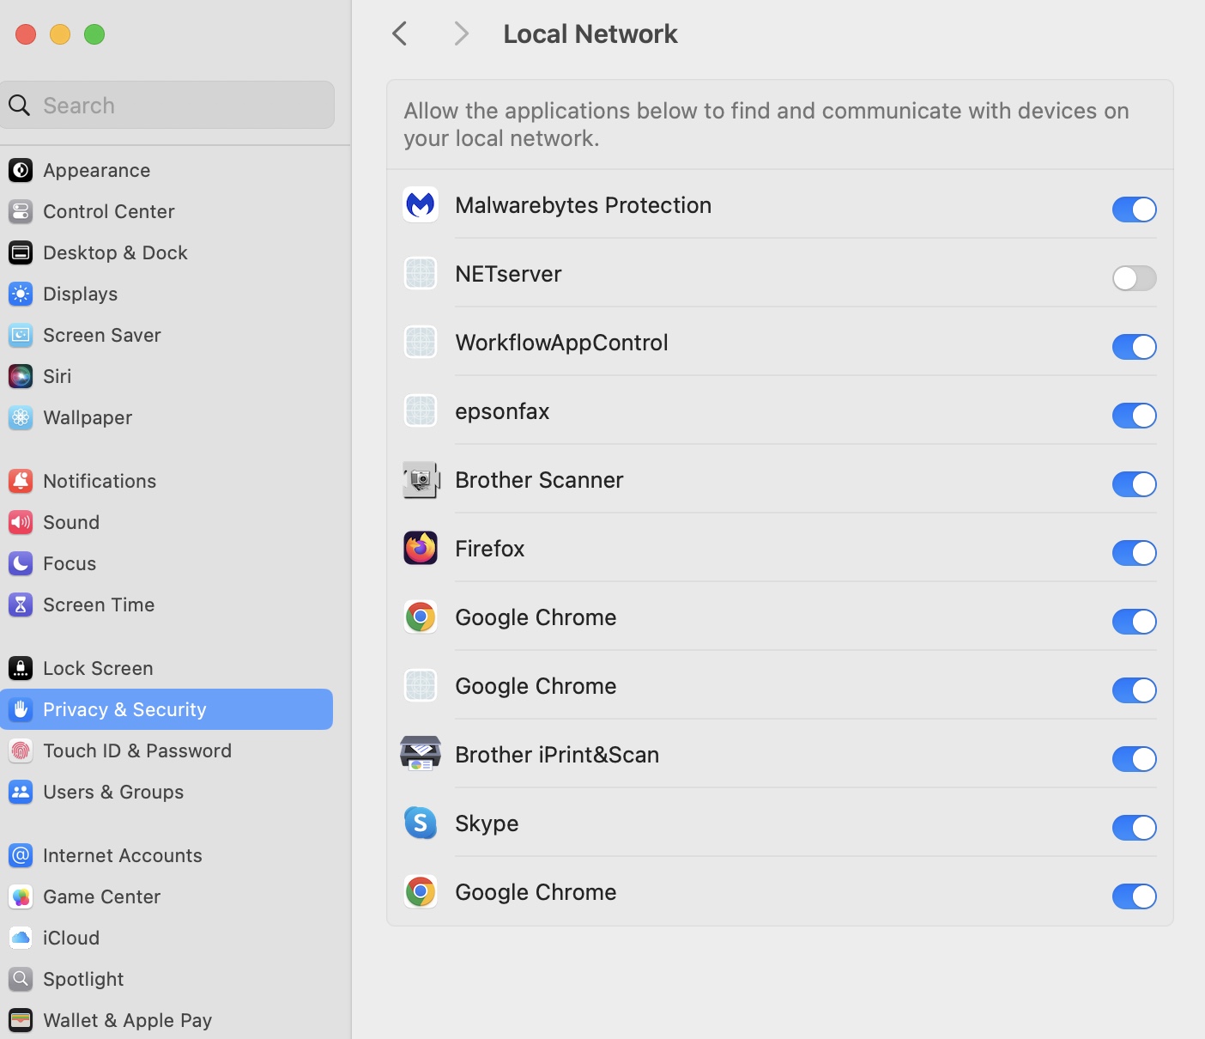Click the Game Center sidebar icon
This screenshot has height=1039, width=1205.
click(x=21, y=896)
